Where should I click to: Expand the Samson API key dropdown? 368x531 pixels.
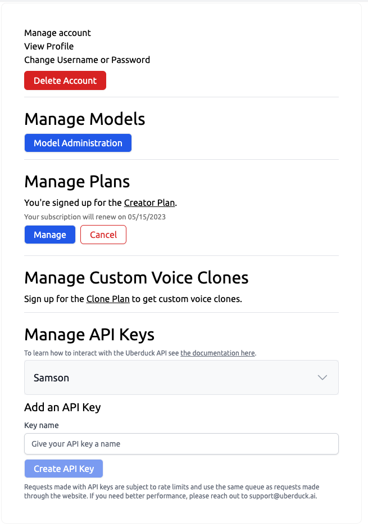pos(181,377)
